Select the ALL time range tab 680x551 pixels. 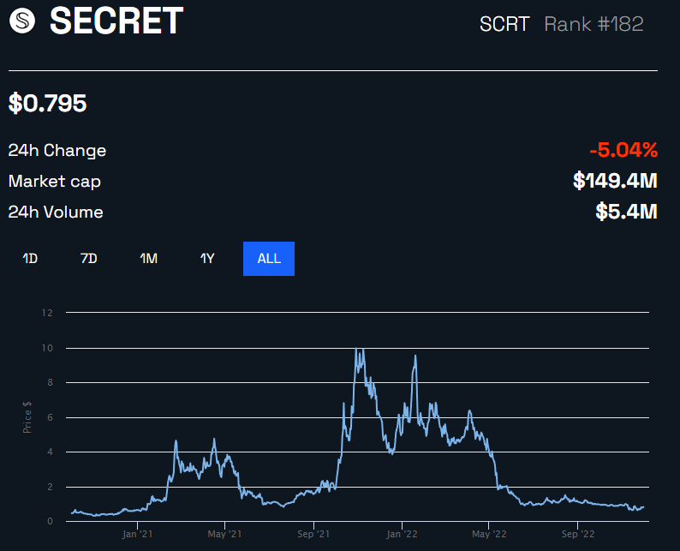[x=269, y=259]
